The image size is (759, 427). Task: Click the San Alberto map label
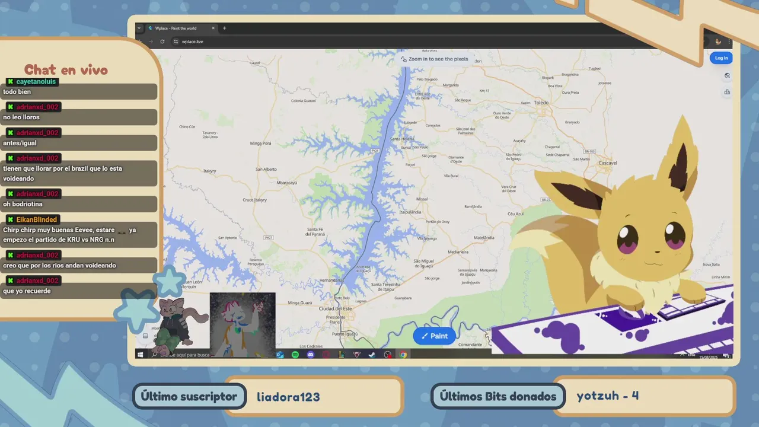point(266,169)
